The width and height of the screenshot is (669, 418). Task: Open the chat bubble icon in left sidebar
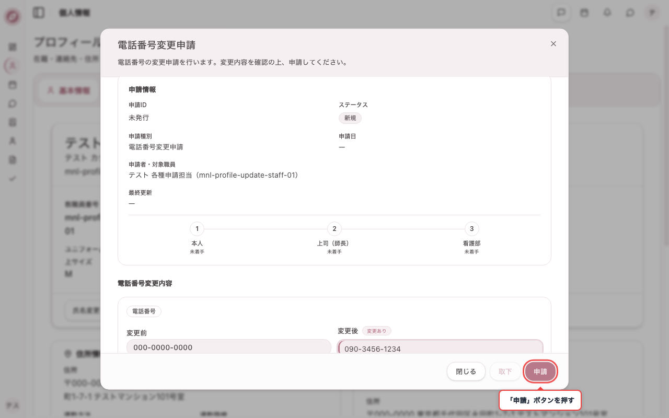(13, 103)
